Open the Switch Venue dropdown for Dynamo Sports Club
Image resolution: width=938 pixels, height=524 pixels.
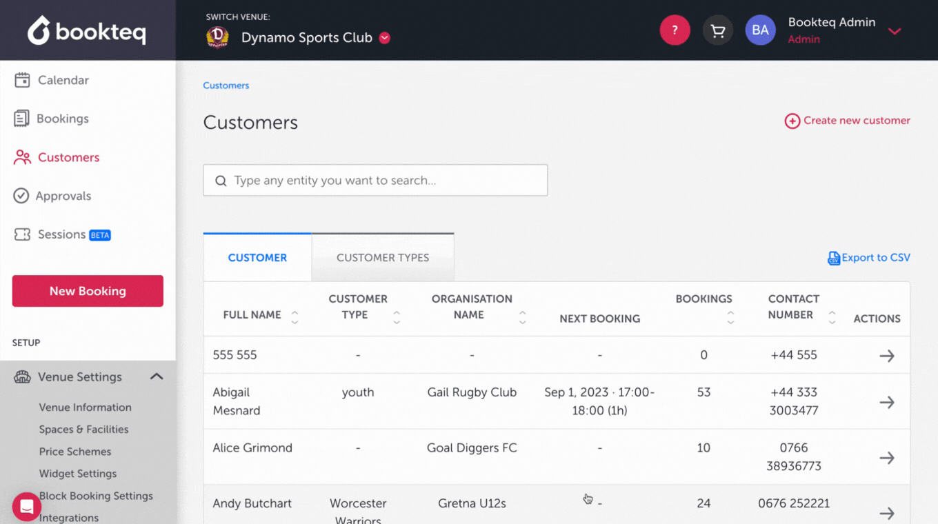tap(385, 38)
